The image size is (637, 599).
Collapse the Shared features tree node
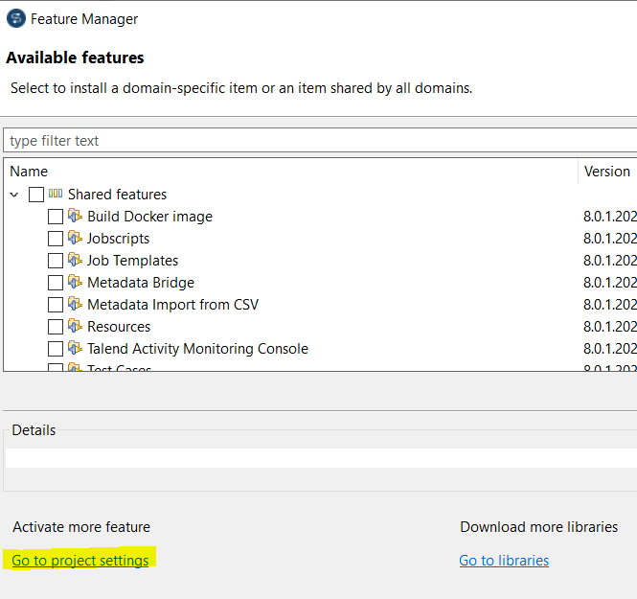(14, 195)
